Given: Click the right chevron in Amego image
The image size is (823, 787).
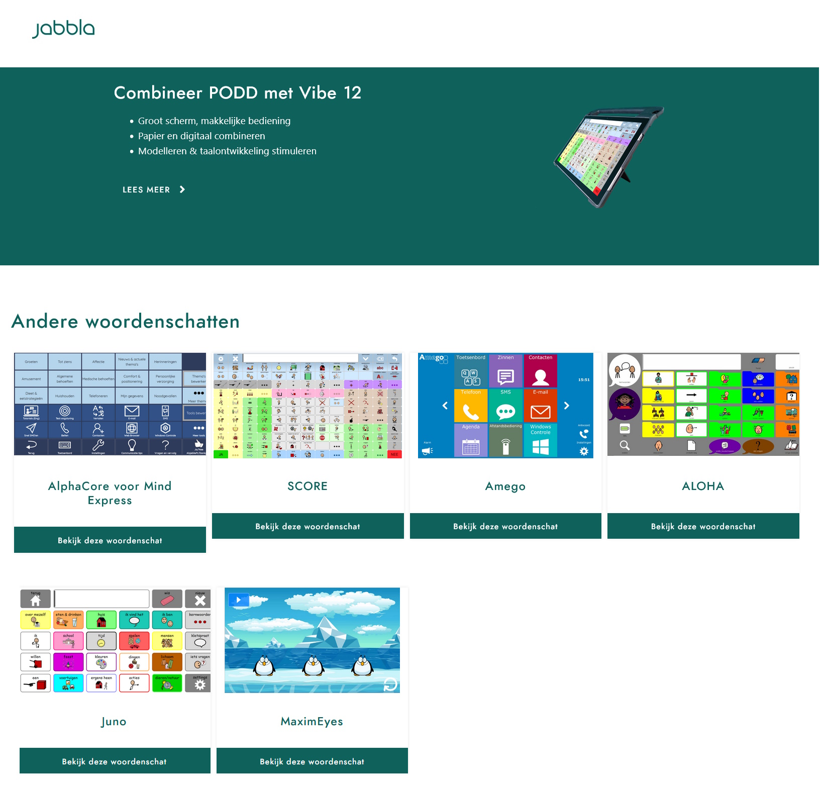Looking at the screenshot, I should (567, 406).
